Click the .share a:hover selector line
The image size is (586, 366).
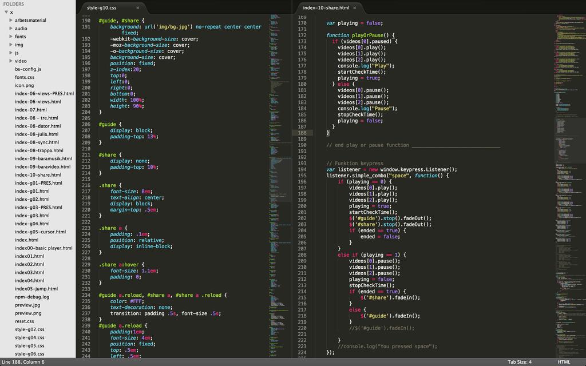coord(121,265)
